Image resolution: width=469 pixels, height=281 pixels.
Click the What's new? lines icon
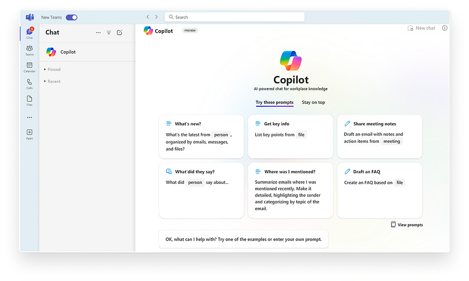(x=168, y=124)
